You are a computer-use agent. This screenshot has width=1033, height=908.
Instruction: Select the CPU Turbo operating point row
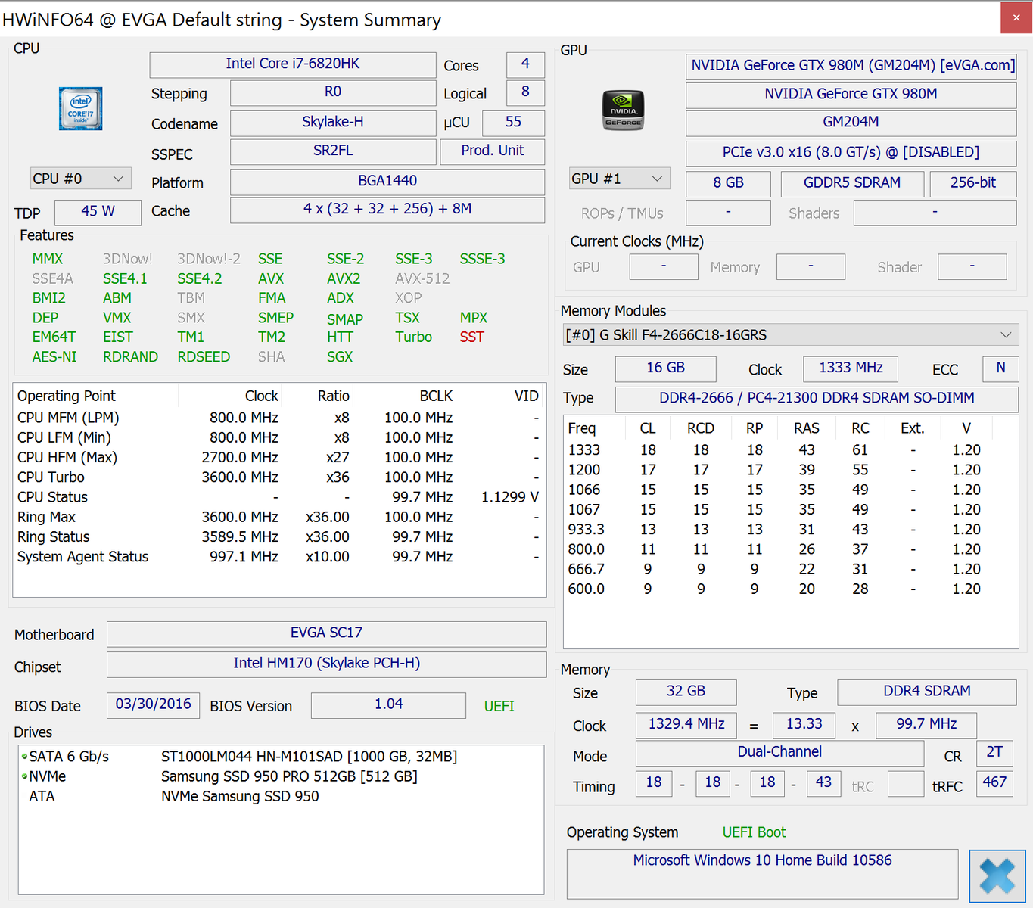pos(278,477)
